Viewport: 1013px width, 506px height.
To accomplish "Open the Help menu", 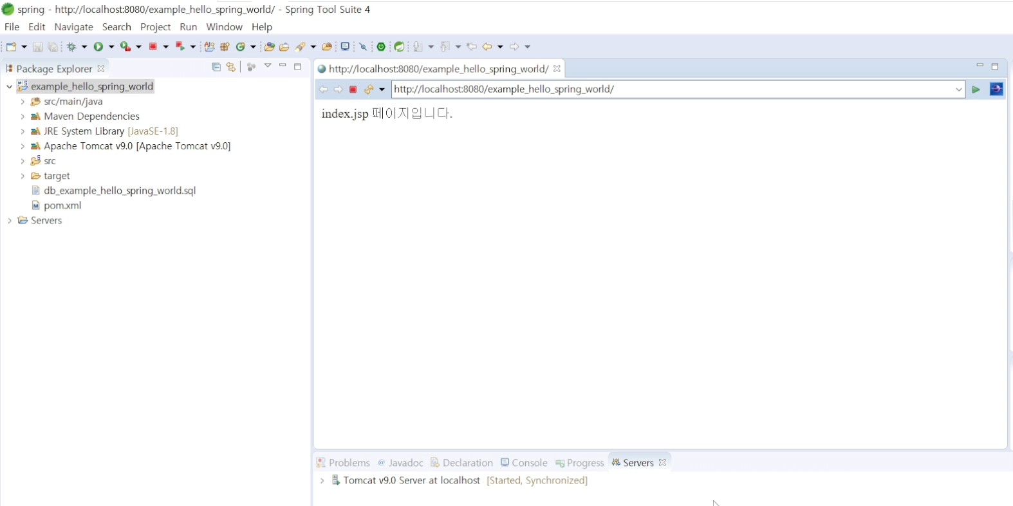I will coord(262,27).
